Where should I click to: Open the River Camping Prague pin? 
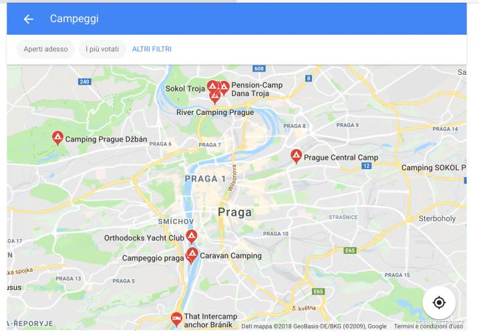[x=215, y=97]
